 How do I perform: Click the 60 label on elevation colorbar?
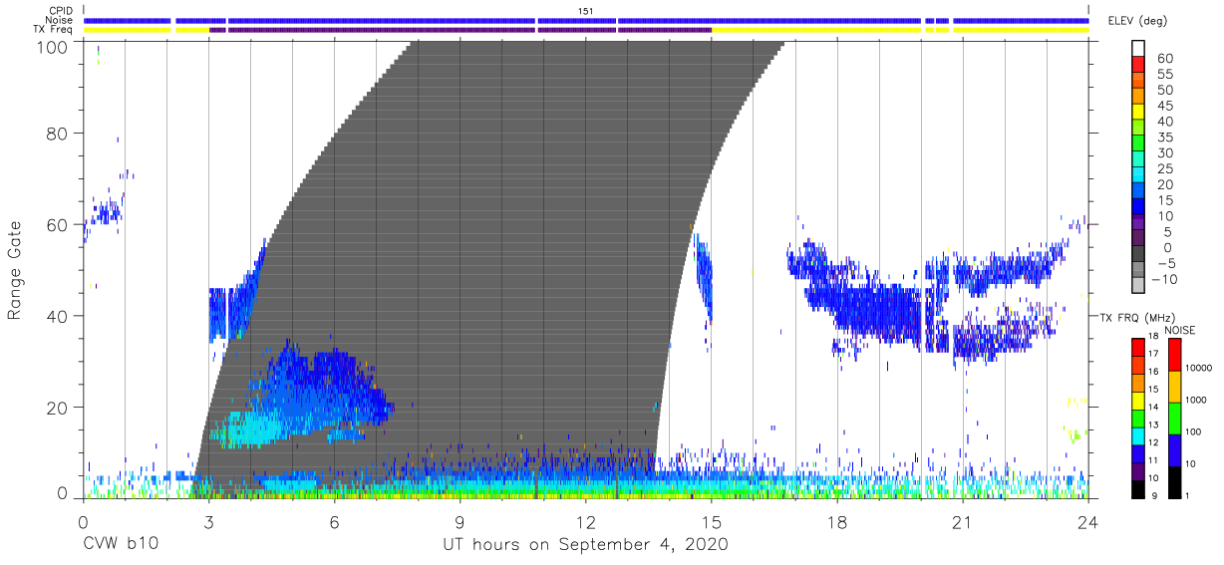(1165, 59)
